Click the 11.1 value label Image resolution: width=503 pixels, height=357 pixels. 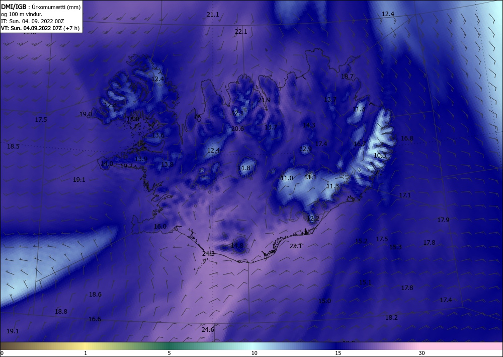click(310, 177)
